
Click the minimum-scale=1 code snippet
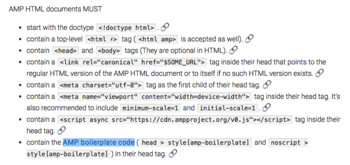click(150, 108)
